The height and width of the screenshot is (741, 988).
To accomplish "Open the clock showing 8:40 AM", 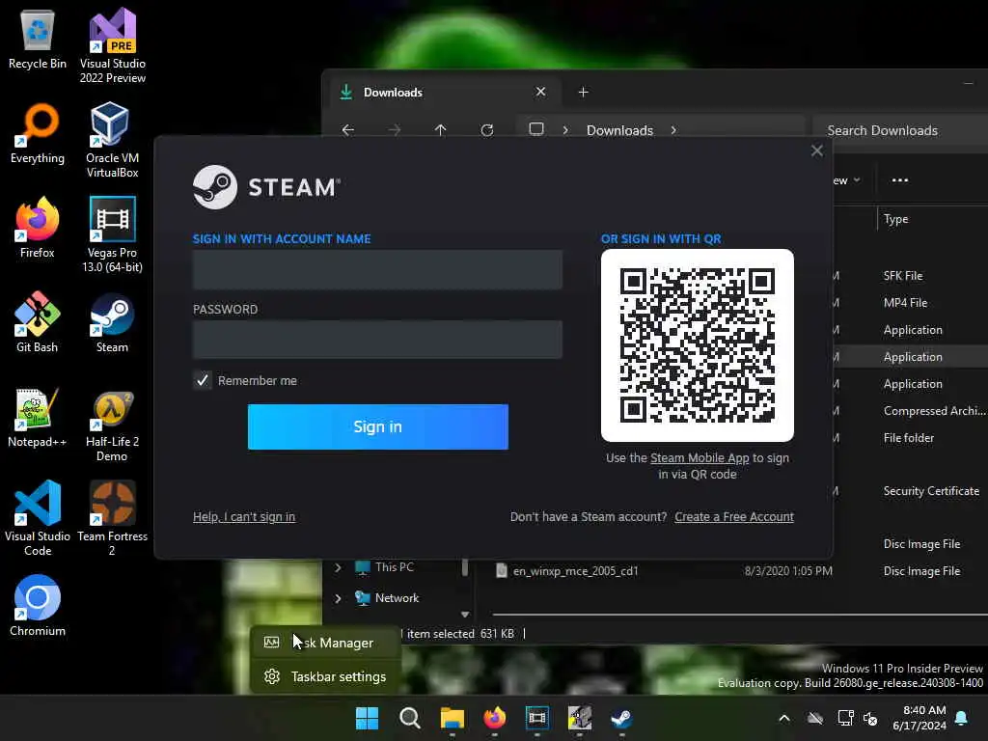I will point(919,718).
